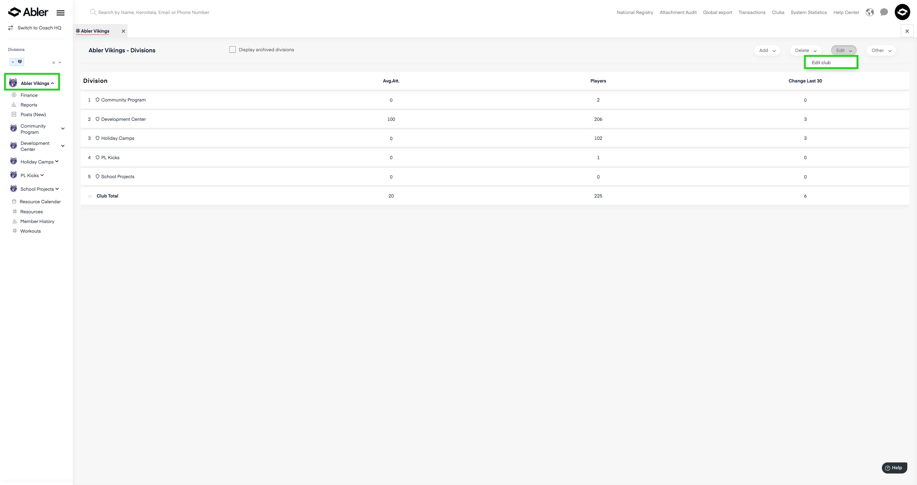Image resolution: width=917 pixels, height=485 pixels.
Task: Open Member History in the sidebar
Action: point(37,221)
